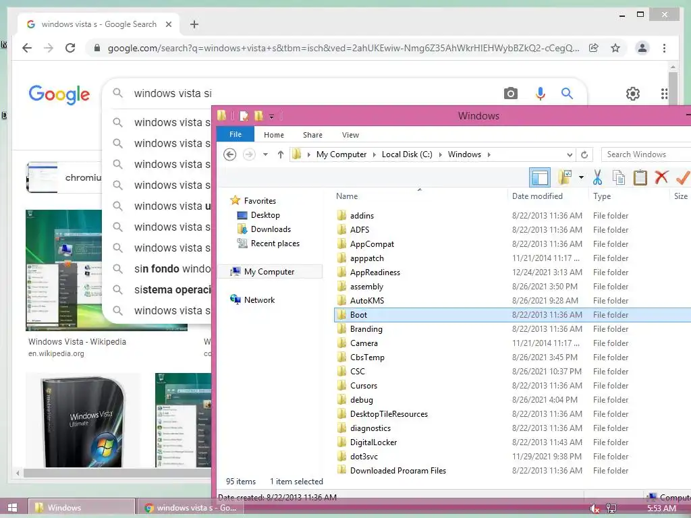Click the voice search microphone icon

click(x=541, y=93)
